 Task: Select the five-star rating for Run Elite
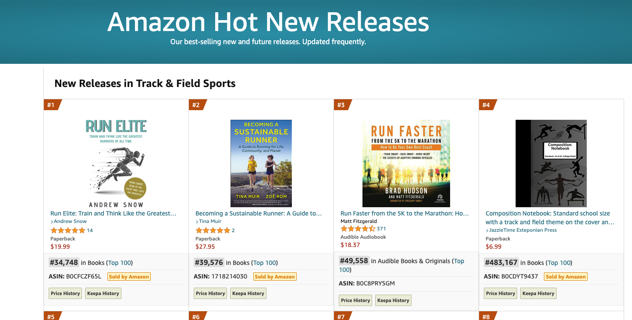[68, 230]
